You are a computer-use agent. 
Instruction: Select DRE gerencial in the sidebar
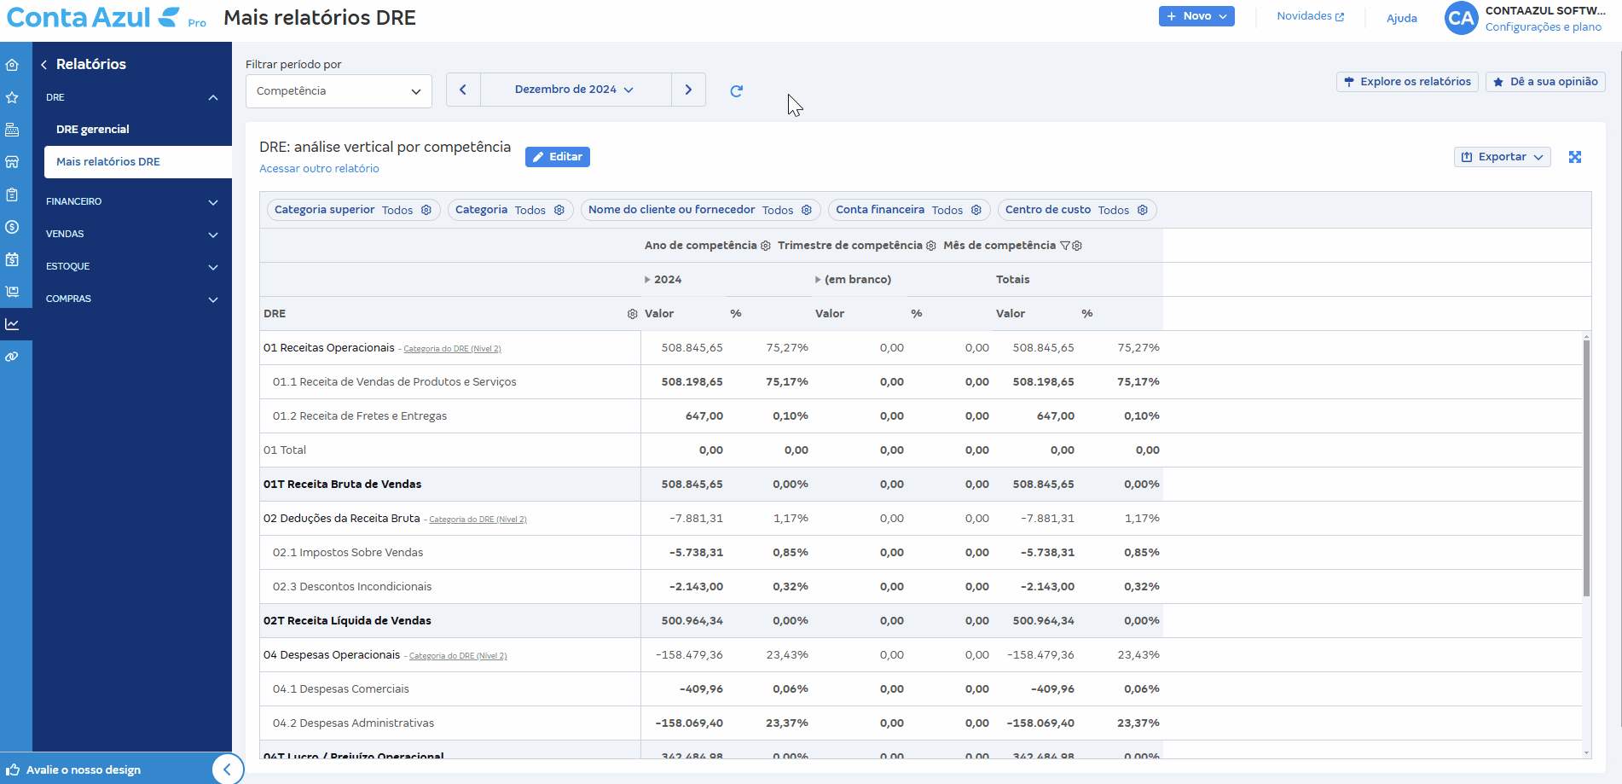click(93, 130)
